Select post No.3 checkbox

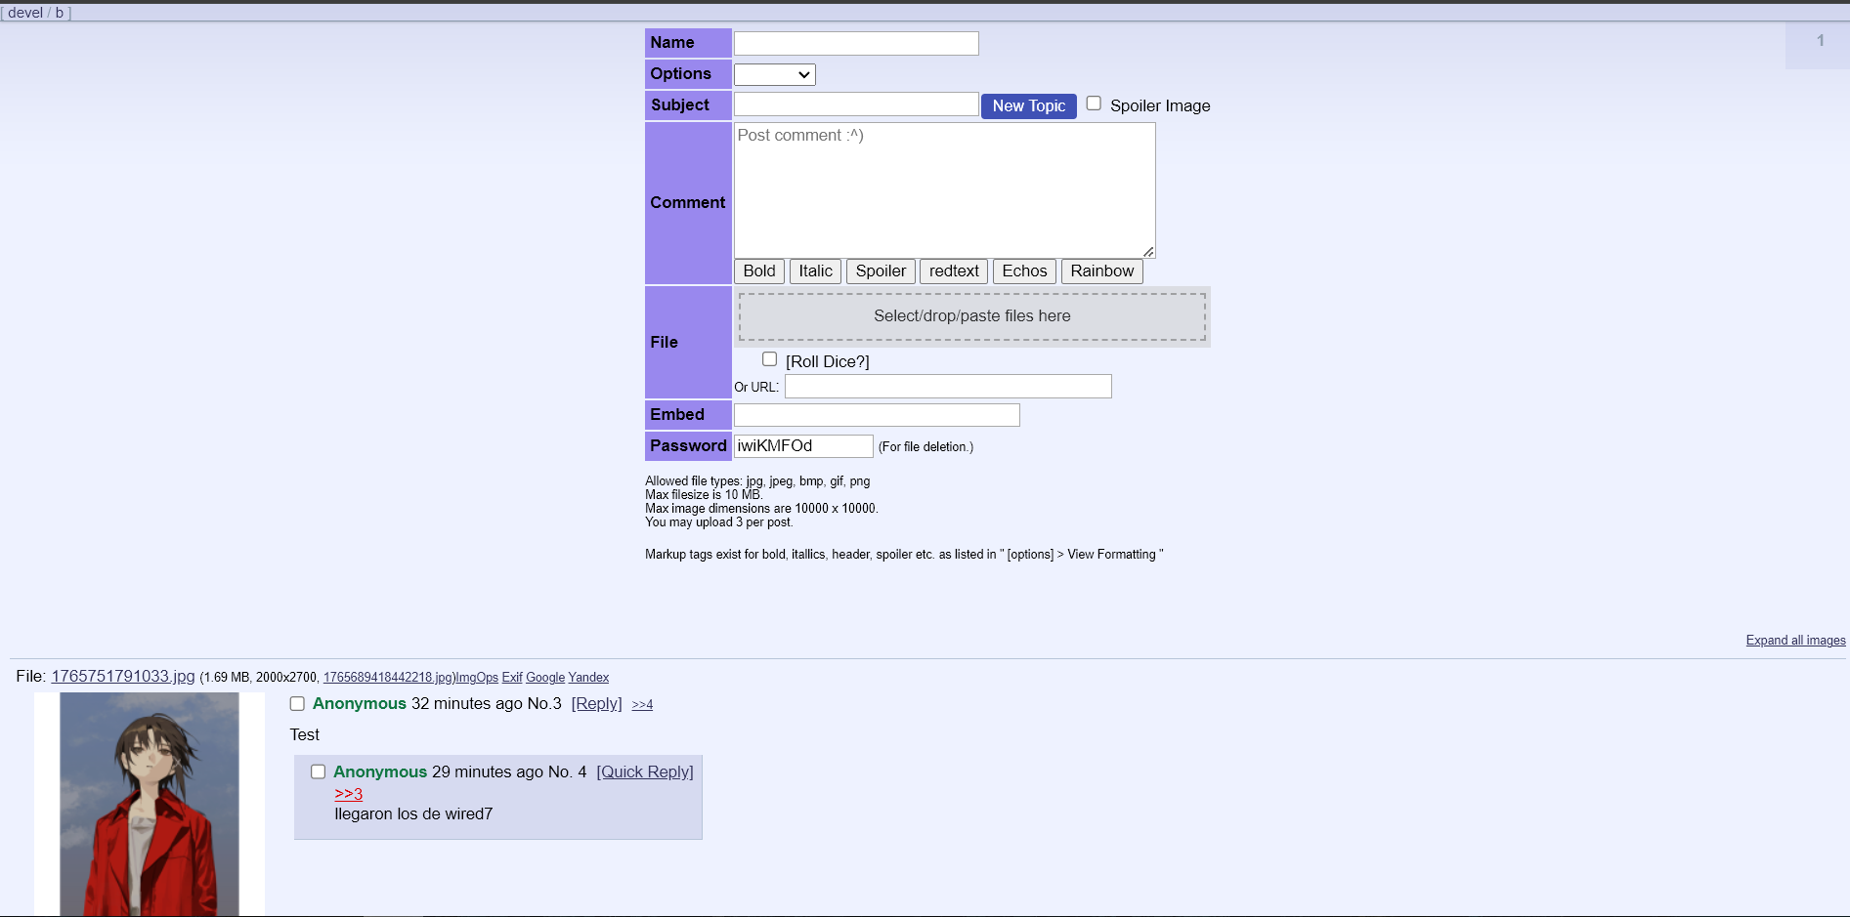(x=297, y=704)
